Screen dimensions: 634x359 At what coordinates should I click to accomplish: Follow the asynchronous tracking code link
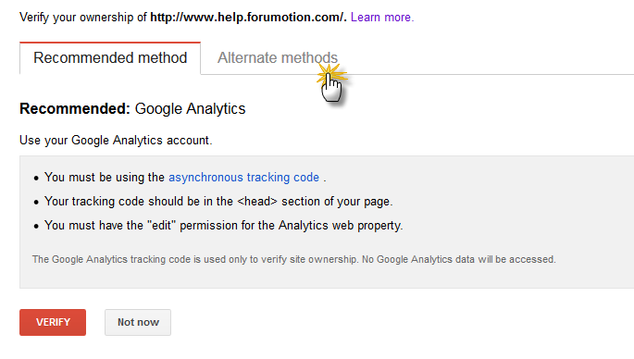point(243,178)
